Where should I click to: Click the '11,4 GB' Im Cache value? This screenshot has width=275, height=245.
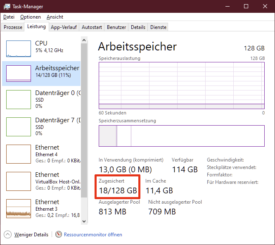[x=159, y=190]
